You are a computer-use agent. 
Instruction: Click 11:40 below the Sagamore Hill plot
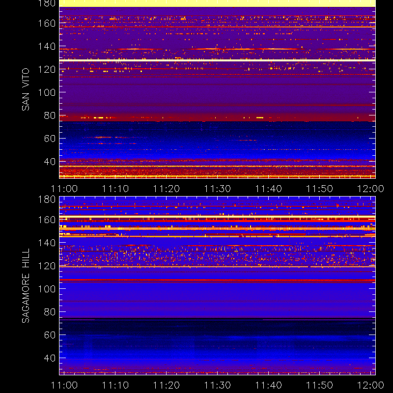click(269, 385)
